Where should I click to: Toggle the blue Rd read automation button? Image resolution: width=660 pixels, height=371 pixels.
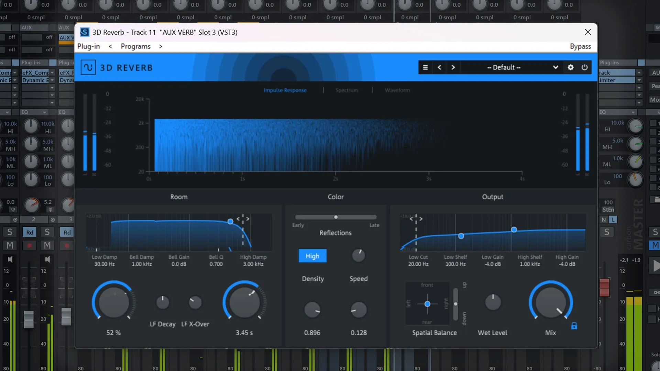click(x=30, y=232)
